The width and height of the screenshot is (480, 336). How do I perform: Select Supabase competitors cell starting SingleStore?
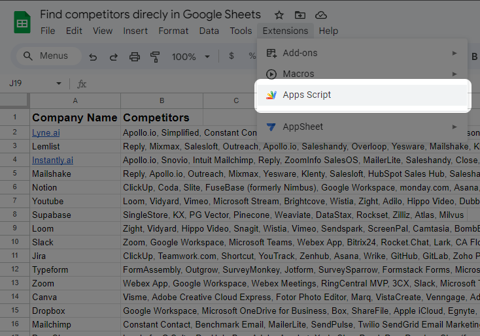tap(293, 215)
